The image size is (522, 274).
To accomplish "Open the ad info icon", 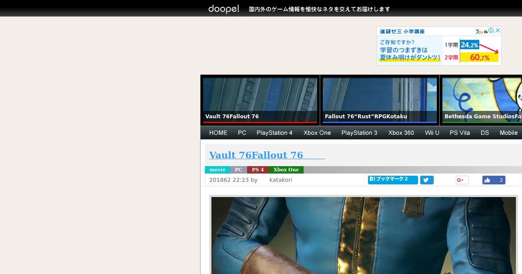I will pyautogui.click(x=491, y=30).
